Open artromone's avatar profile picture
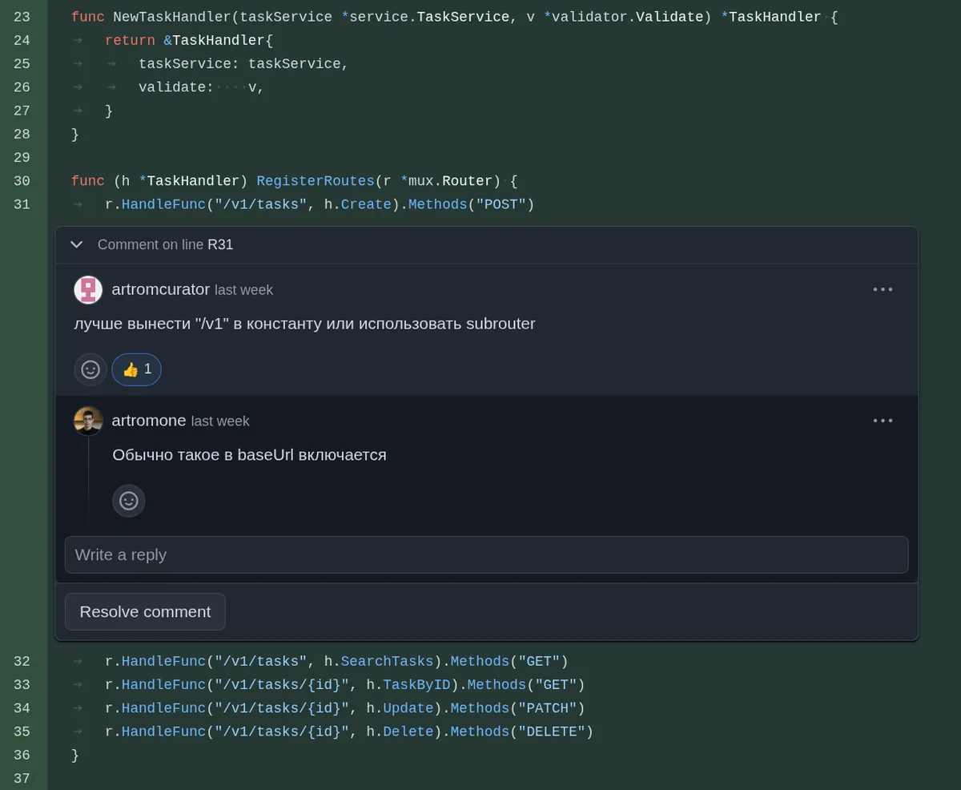This screenshot has width=961, height=790. point(88,421)
